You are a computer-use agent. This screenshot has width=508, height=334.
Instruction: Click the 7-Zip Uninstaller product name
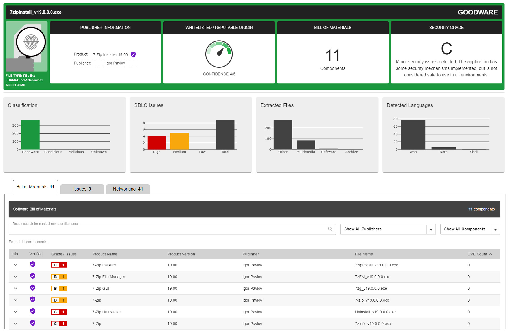pyautogui.click(x=107, y=312)
